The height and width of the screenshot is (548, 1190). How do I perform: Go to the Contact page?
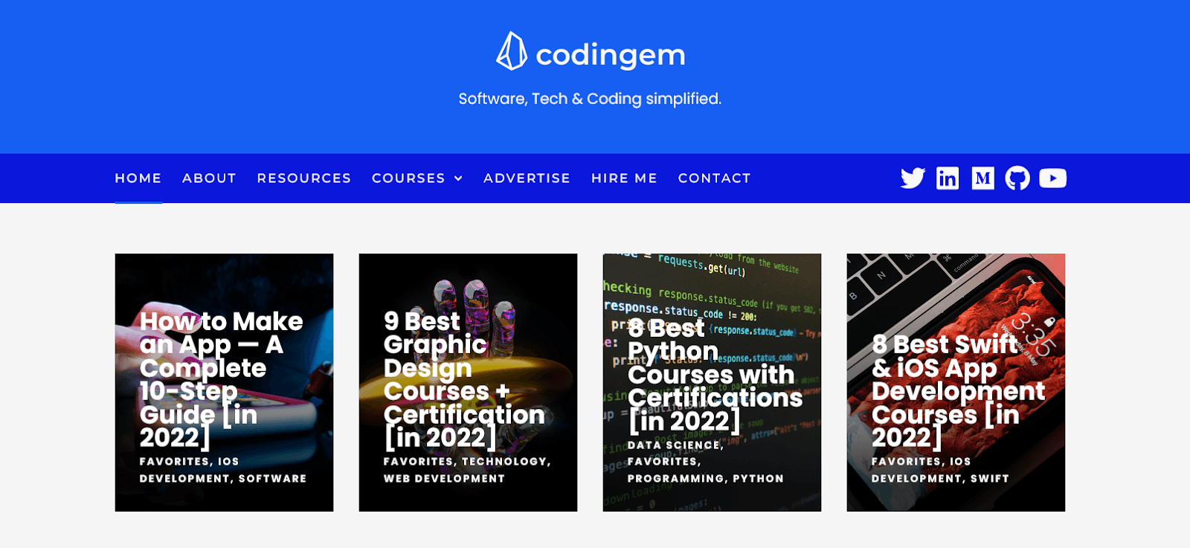714,178
